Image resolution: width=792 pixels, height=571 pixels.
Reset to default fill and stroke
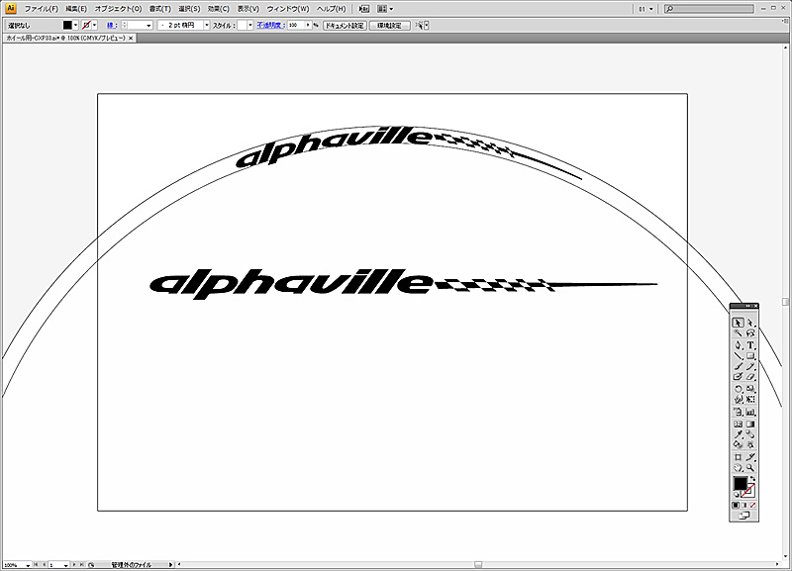coord(736,495)
